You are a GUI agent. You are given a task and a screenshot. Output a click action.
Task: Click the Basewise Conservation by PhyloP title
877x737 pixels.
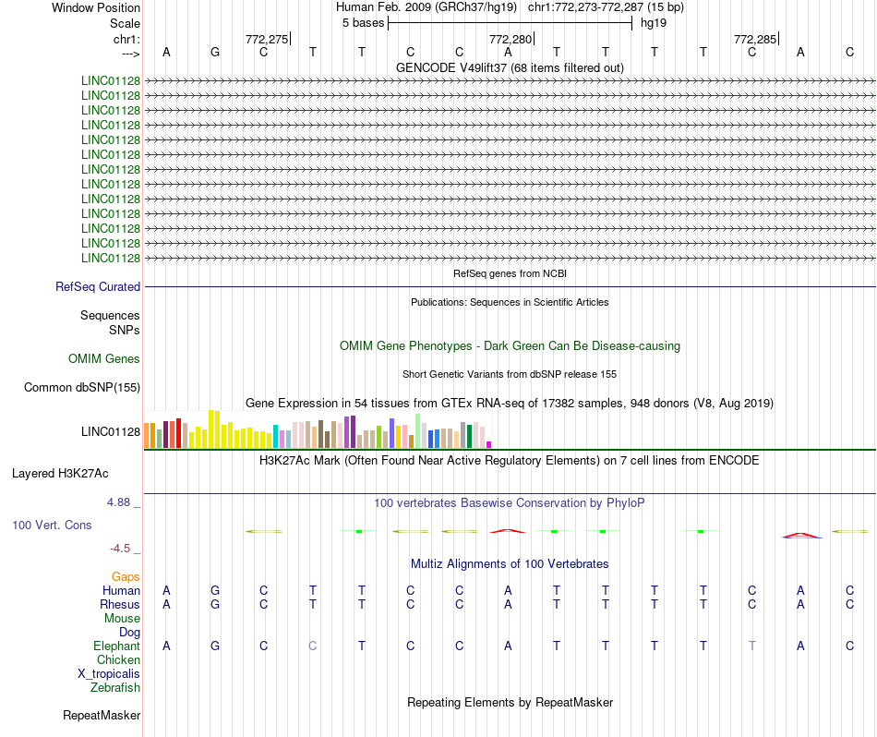pos(510,503)
